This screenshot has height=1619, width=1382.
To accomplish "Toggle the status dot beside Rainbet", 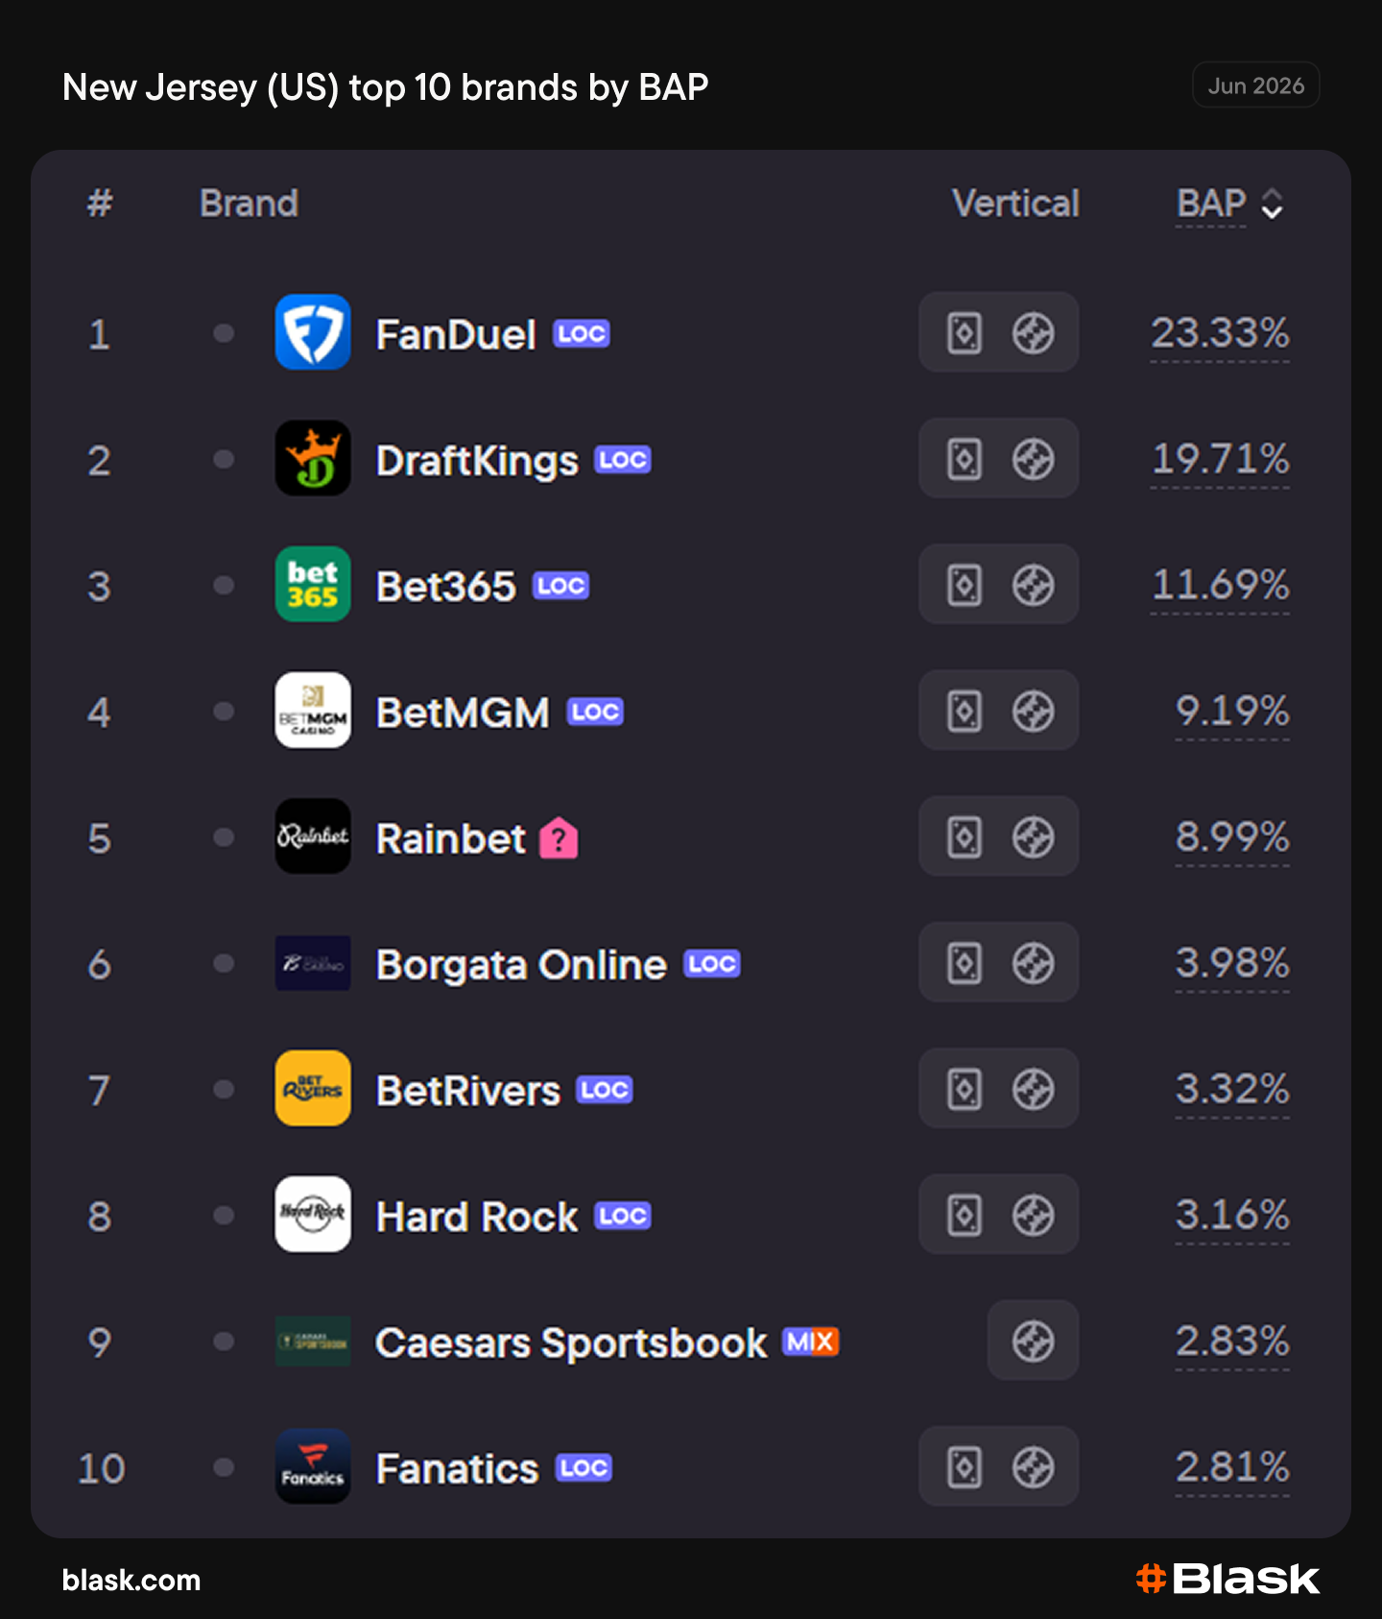I will click(224, 837).
